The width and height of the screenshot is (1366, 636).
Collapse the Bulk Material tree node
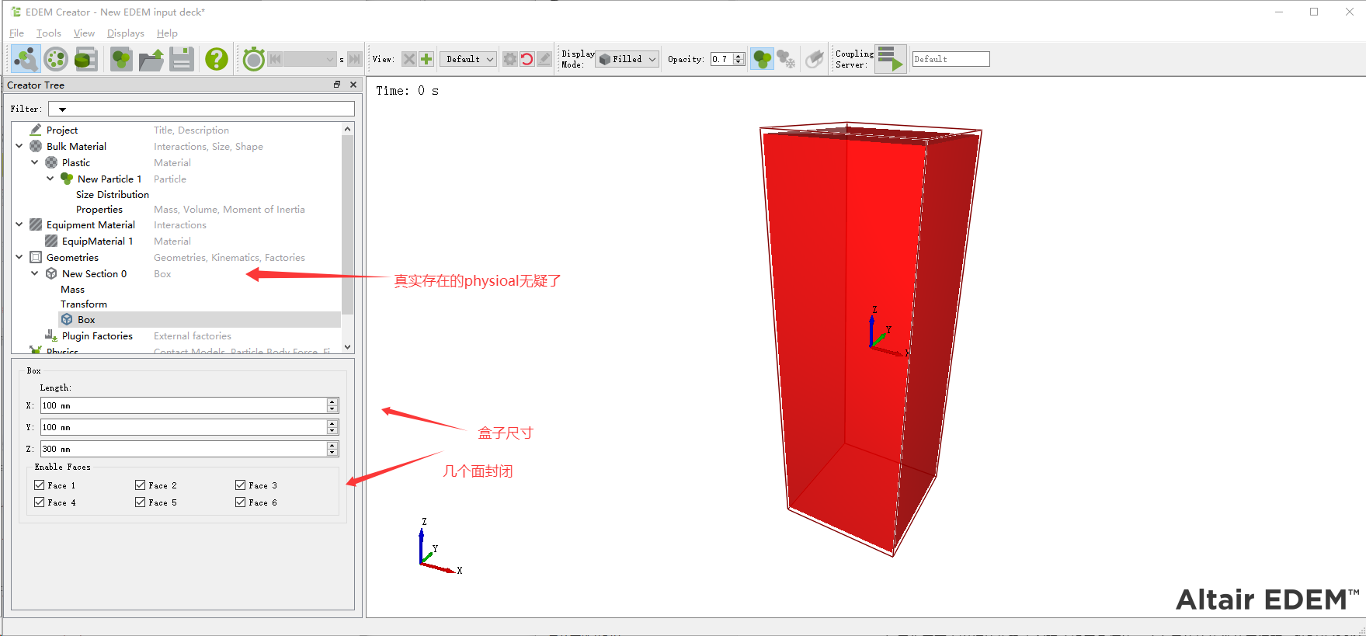pos(19,146)
